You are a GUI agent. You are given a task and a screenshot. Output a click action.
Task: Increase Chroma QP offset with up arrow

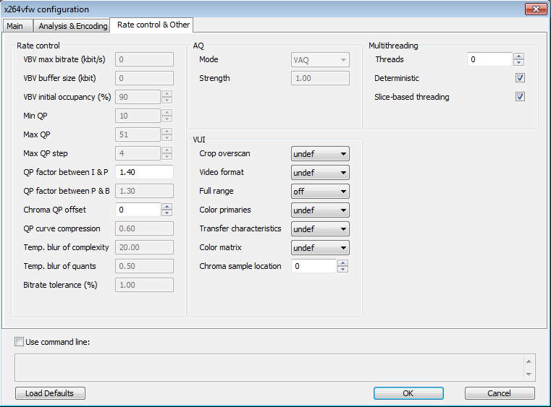(x=167, y=206)
